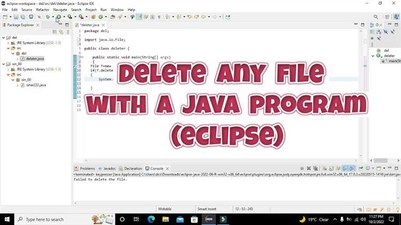401x225 pixels.
Task: Open the Window menu
Action: pos(117,10)
